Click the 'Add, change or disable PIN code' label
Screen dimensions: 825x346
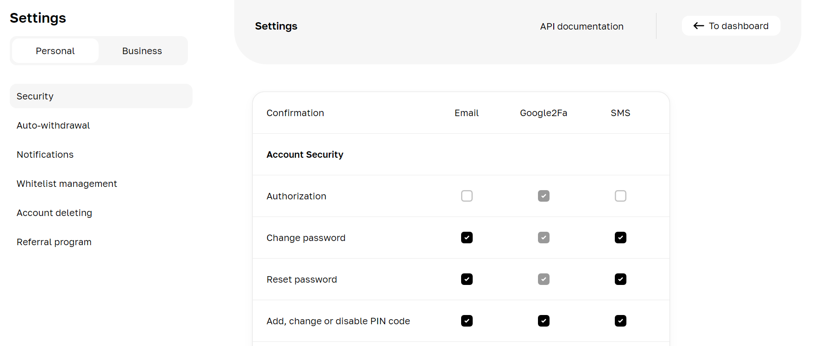(x=338, y=321)
